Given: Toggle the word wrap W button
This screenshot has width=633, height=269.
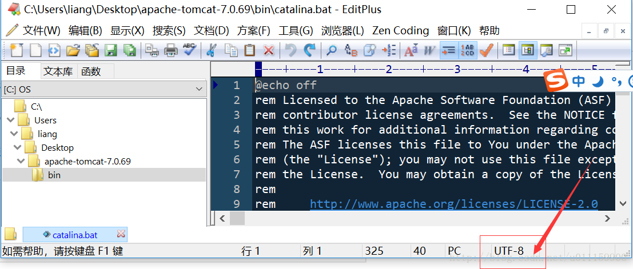Looking at the screenshot, I should (x=429, y=50).
